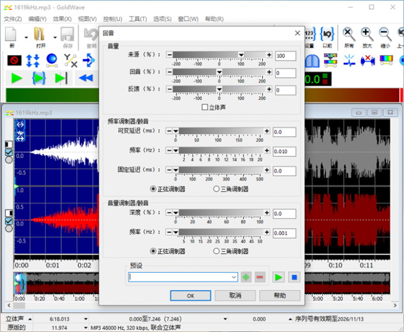Click the rainbow spectrum filter icon
Viewport: 404px width, 332px height.
coord(330,61)
